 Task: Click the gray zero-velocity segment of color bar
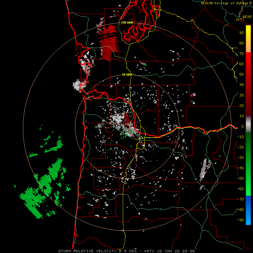pos(248,124)
